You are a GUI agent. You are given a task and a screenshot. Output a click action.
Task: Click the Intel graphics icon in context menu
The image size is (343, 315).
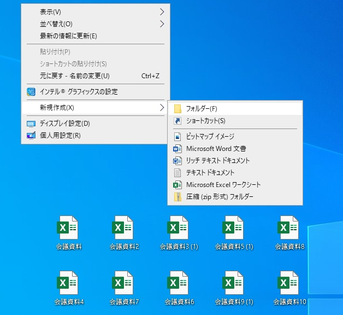pyautogui.click(x=31, y=92)
